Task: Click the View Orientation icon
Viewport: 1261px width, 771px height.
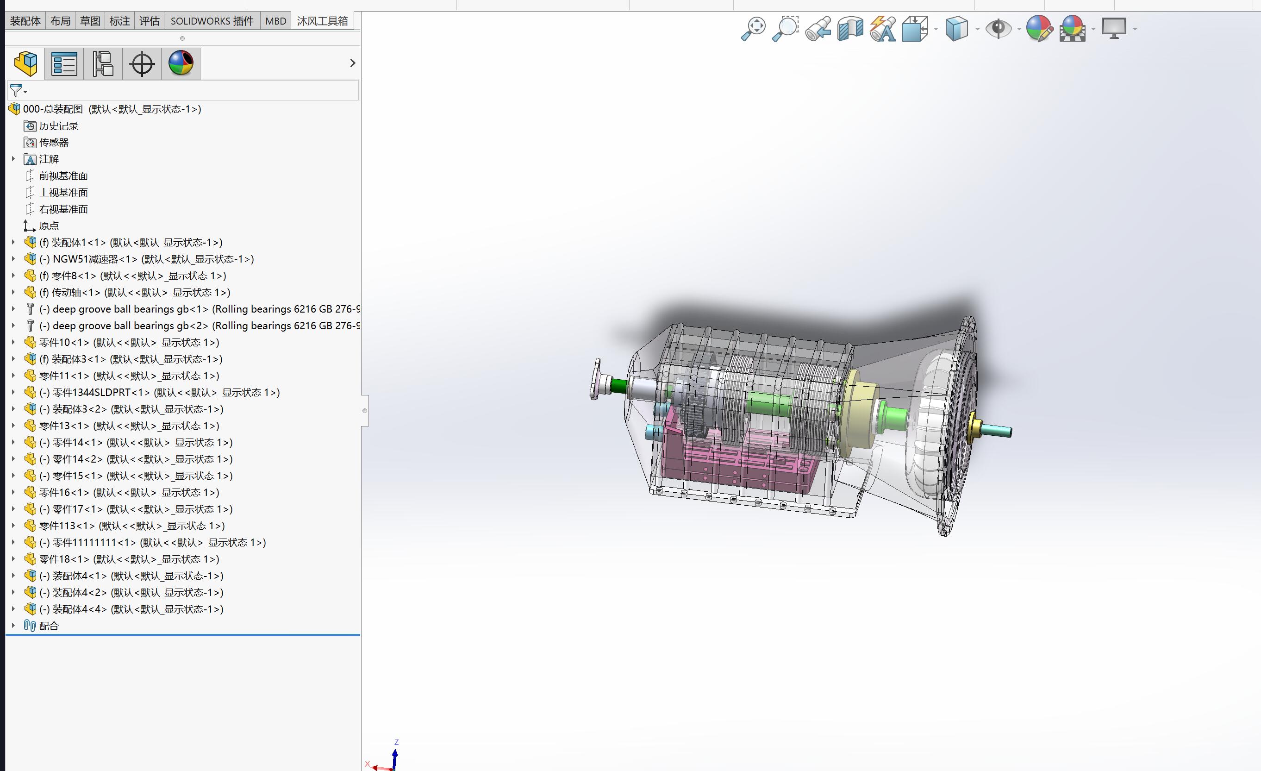Action: (x=915, y=29)
